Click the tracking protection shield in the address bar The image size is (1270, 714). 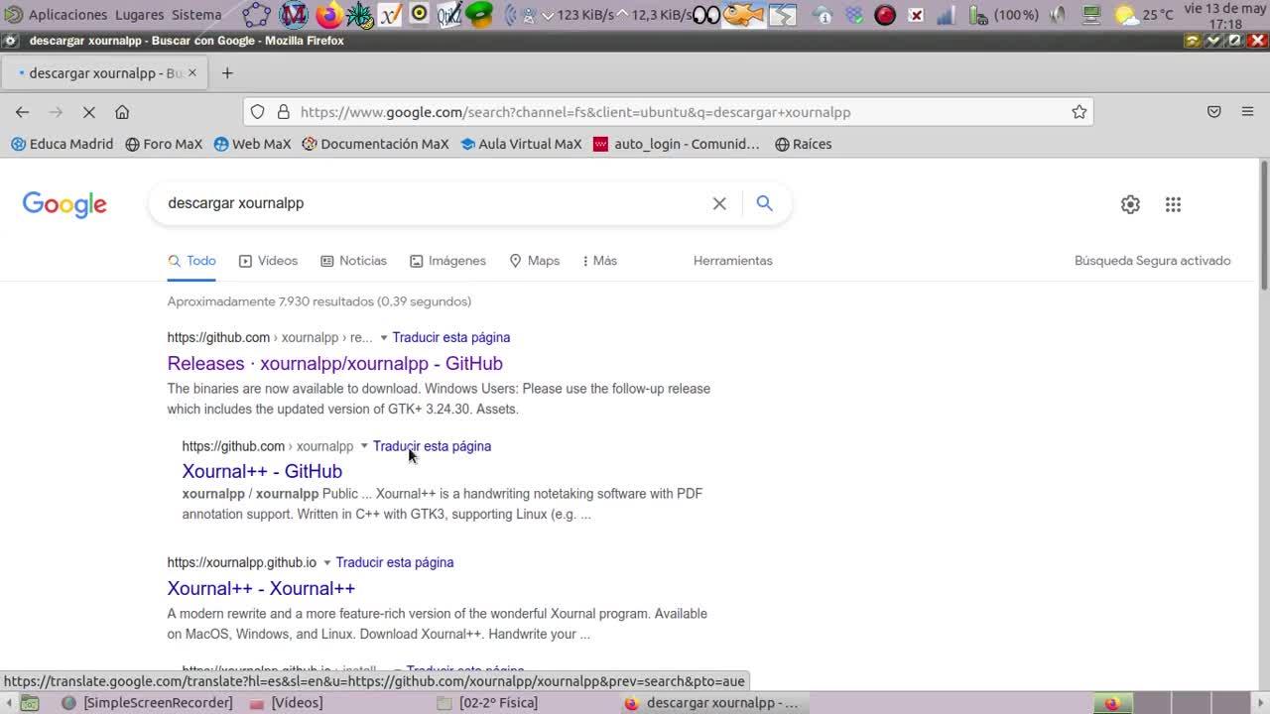click(x=258, y=112)
